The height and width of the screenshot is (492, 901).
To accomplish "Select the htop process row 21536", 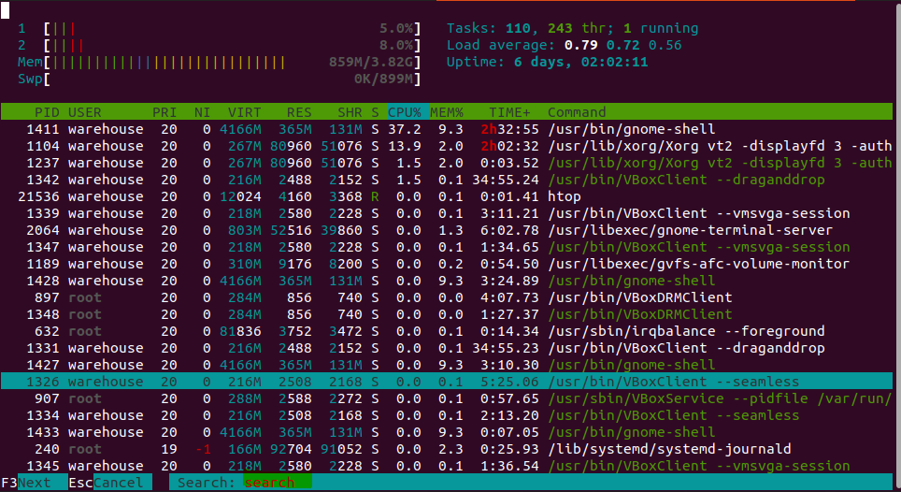I will click(447, 196).
